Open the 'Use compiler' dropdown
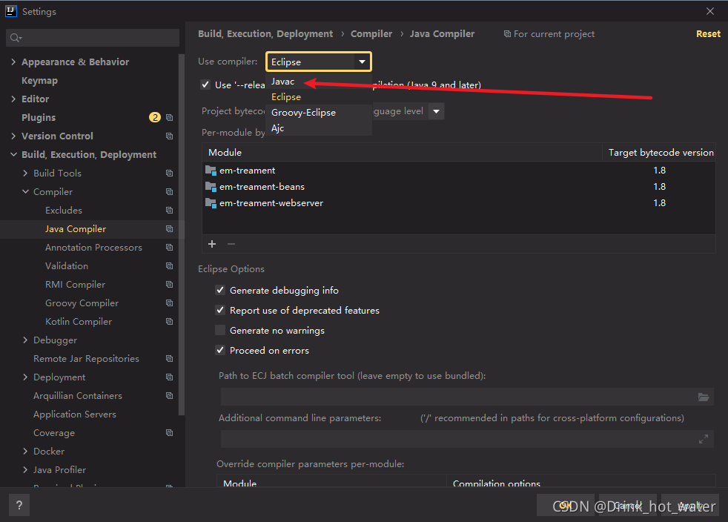 point(363,62)
